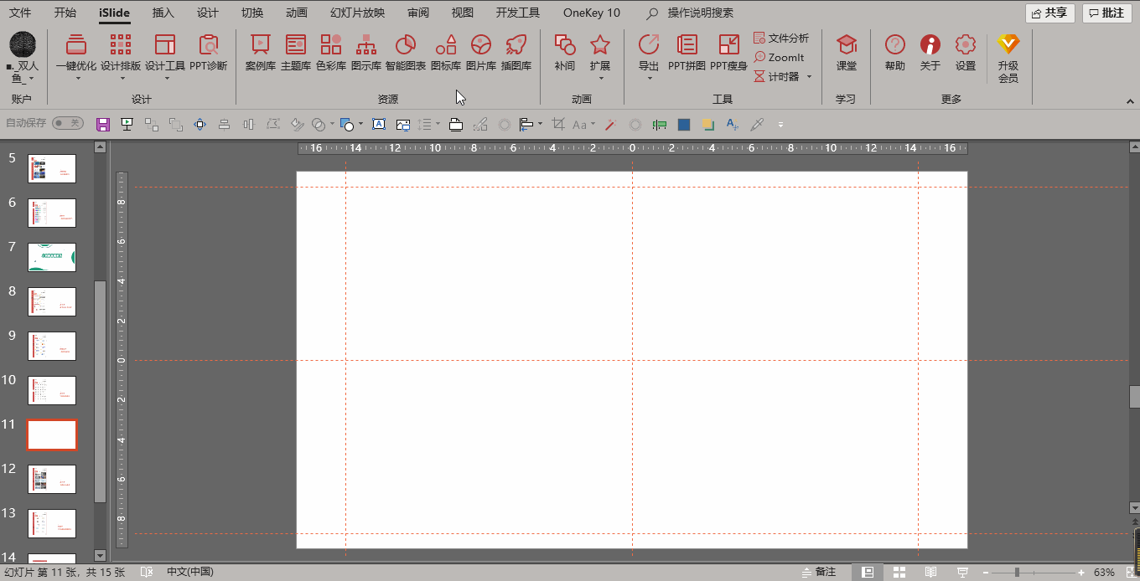Screen dimensions: 1140x581
Task: Open the 图标库 icon library
Action: [446, 53]
